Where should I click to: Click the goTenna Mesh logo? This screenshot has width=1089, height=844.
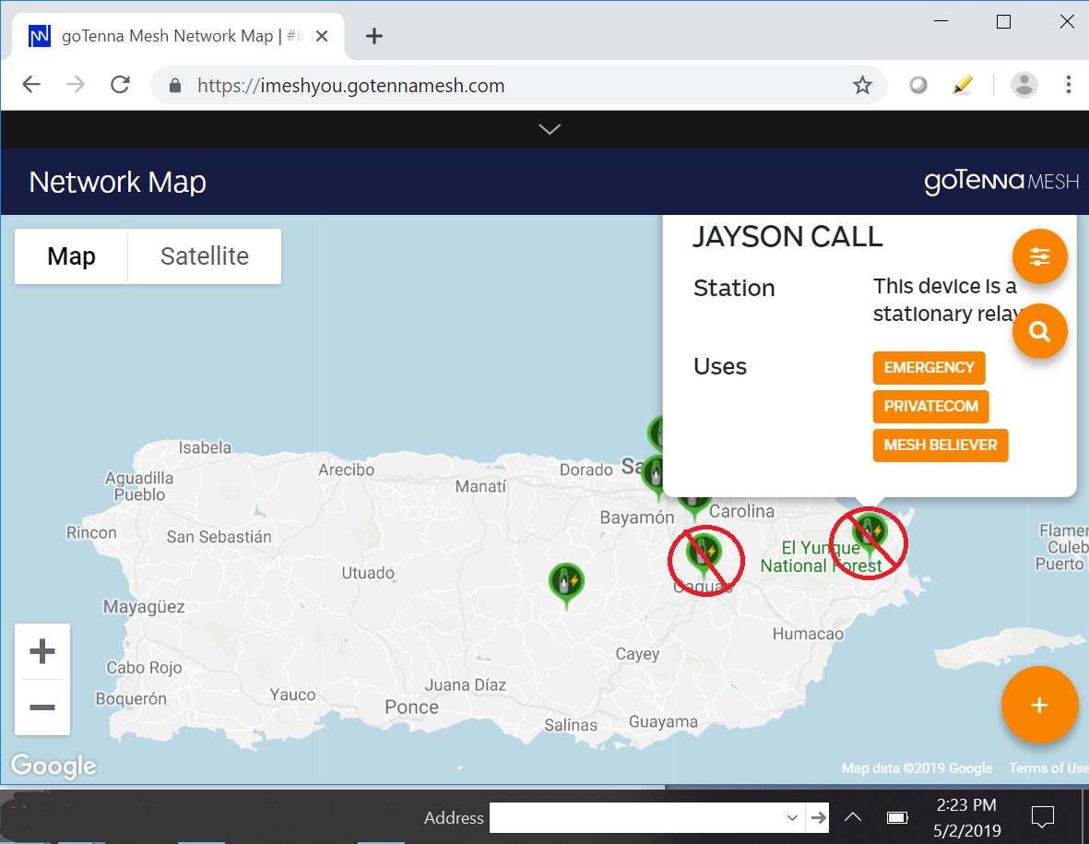pos(1000,182)
